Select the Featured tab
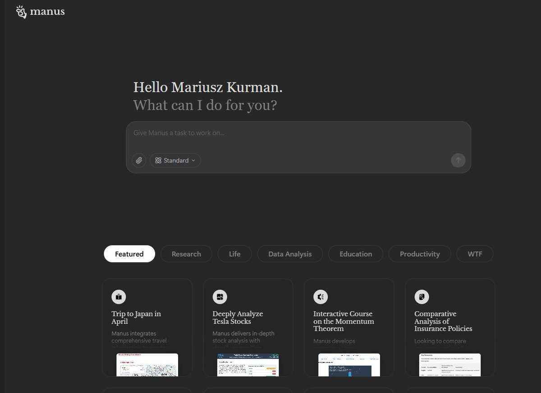Image resolution: width=541 pixels, height=393 pixels. [x=129, y=254]
